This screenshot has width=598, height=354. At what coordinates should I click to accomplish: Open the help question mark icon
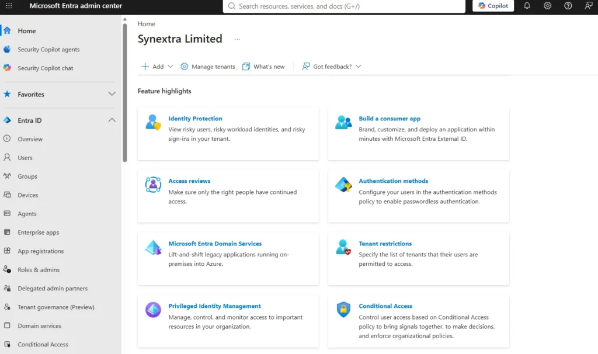tap(568, 6)
